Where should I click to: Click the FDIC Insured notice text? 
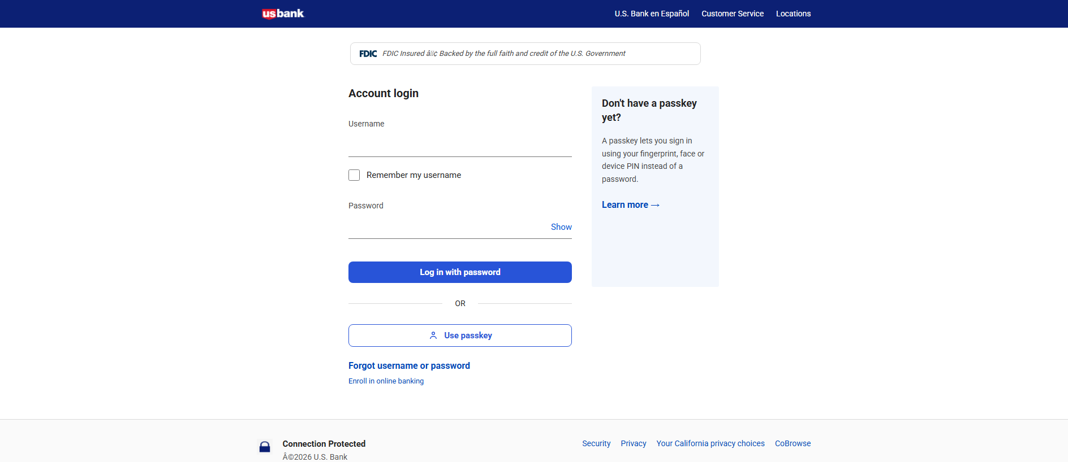[504, 54]
